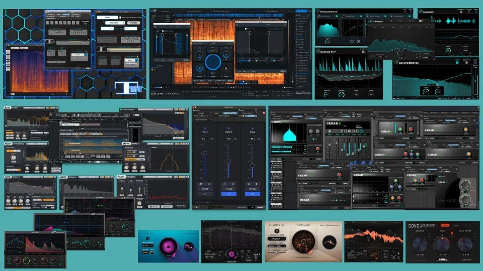Mute the Reverb channel with its M button

pos(225,184)
